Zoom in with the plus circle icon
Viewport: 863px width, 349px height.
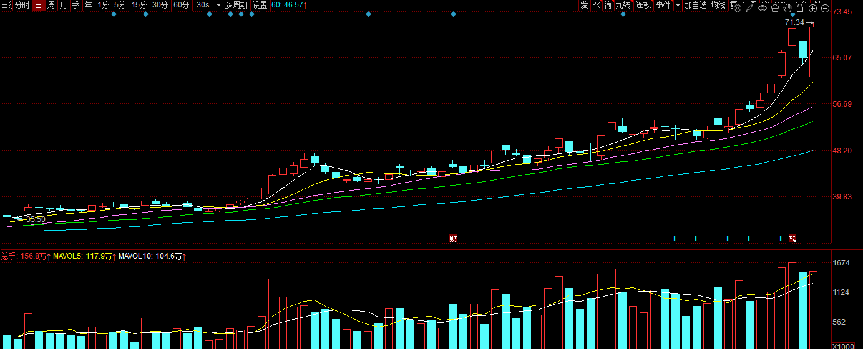click(812, 8)
